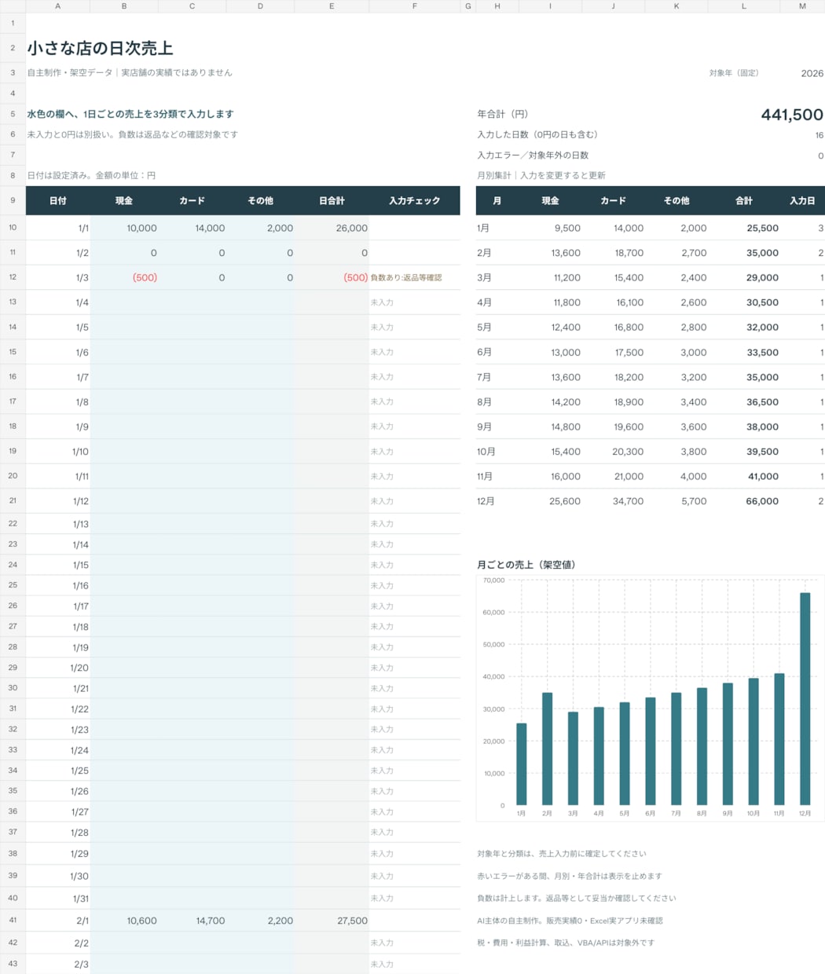Click the 2月 bar in the monthly chart

pos(547,749)
